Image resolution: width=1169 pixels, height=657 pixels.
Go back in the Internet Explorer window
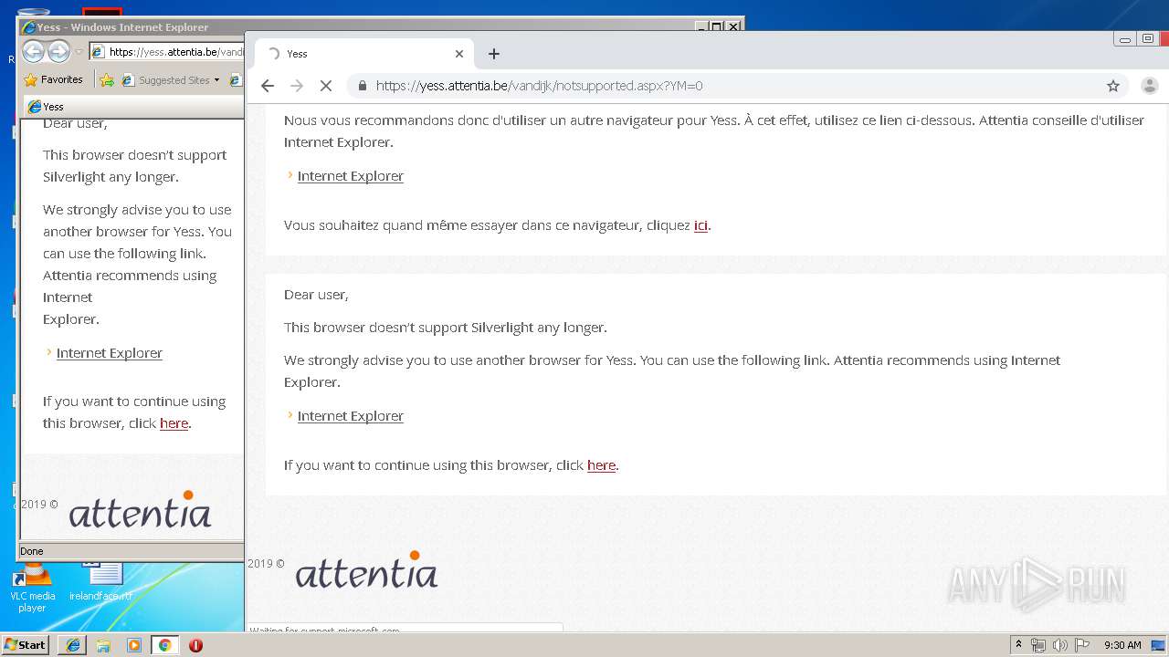[x=34, y=51]
